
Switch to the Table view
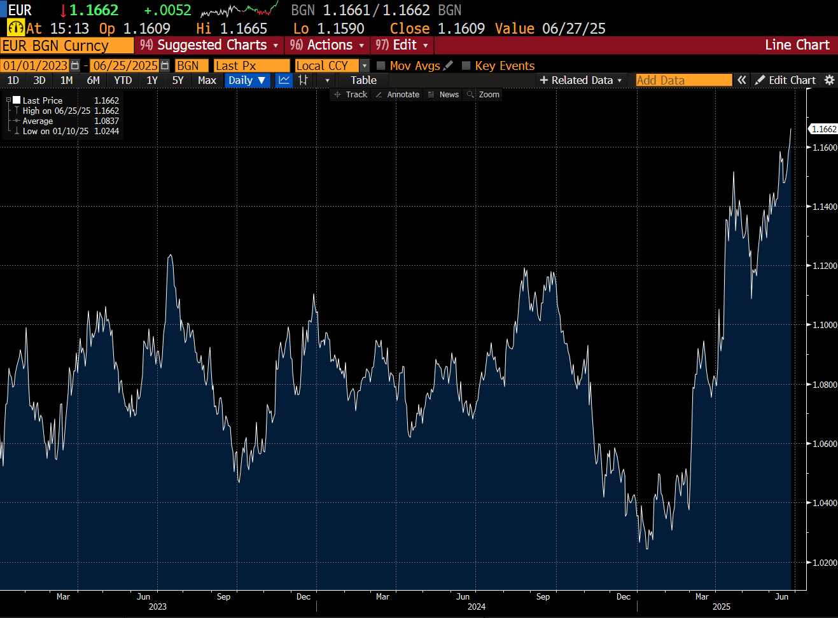pos(363,80)
